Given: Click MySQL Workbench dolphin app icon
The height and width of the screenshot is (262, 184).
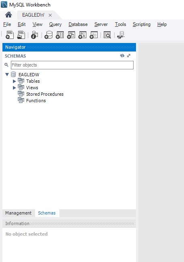Looking at the screenshot, I should tap(4, 4).
